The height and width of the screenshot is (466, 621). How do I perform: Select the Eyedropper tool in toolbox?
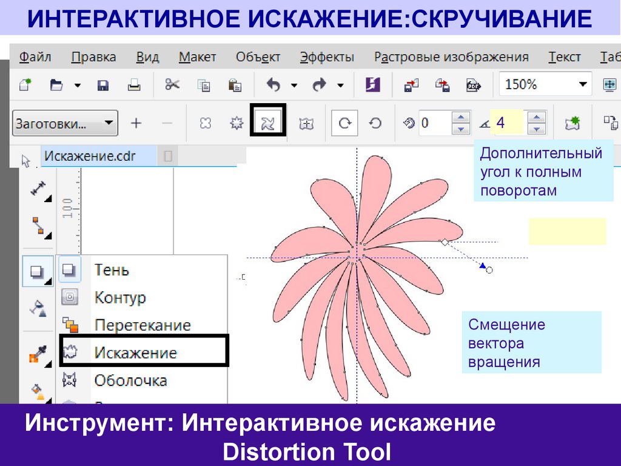(x=39, y=354)
